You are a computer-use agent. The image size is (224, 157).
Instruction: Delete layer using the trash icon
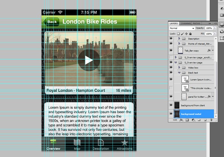pyautogui.click(x=211, y=120)
